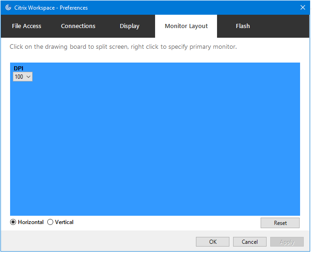The width and height of the screenshot is (312, 253).
Task: Select the Horizontal radio button
Action: click(13, 222)
